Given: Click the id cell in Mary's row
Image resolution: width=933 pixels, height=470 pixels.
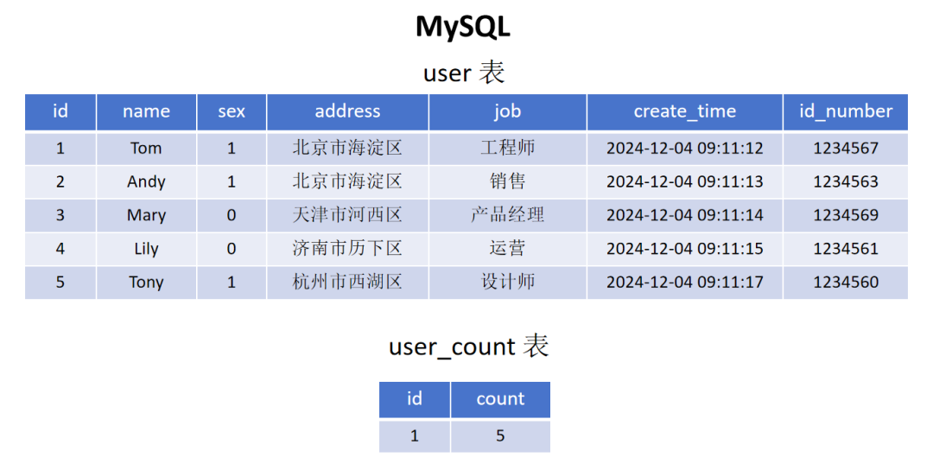Looking at the screenshot, I should 60,215.
